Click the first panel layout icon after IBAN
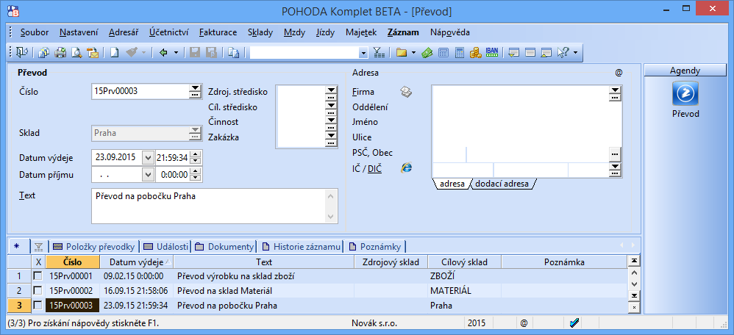 (513, 53)
